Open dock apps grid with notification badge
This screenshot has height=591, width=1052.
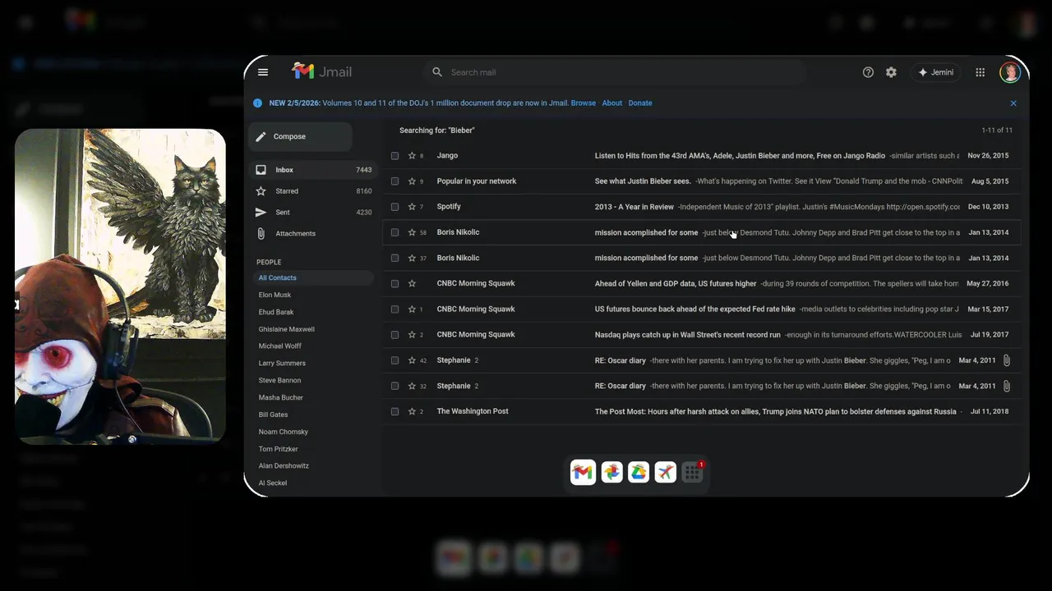[693, 472]
